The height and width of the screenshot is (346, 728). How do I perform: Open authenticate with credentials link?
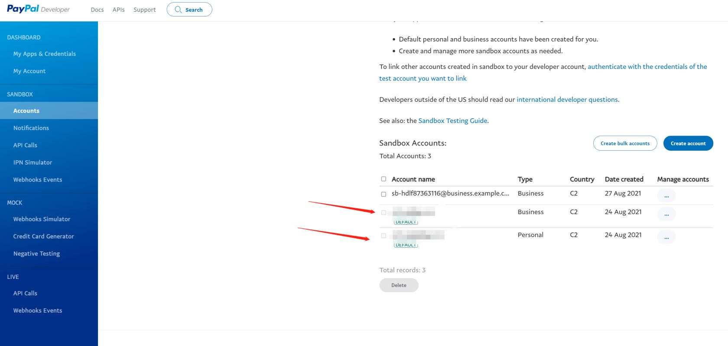(543, 72)
